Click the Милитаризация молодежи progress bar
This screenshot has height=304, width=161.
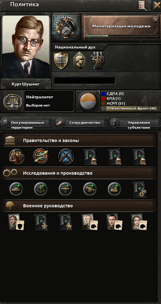click(x=122, y=36)
